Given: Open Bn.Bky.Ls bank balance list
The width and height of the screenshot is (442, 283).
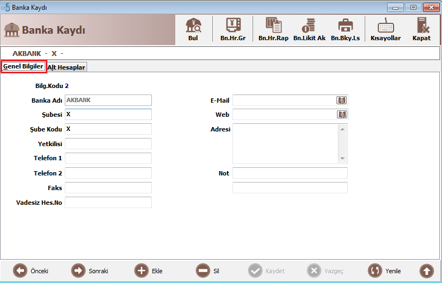Looking at the screenshot, I should 345,29.
